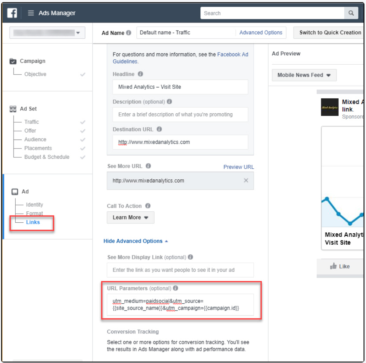Click the Preview URL link
Viewport: 366px width, 363px height.
pyautogui.click(x=238, y=167)
